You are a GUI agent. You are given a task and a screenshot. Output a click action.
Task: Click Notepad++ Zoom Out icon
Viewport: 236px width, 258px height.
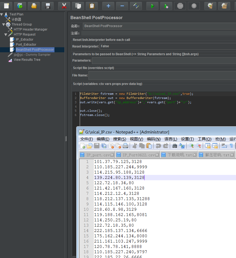pyautogui.click(x=199, y=146)
